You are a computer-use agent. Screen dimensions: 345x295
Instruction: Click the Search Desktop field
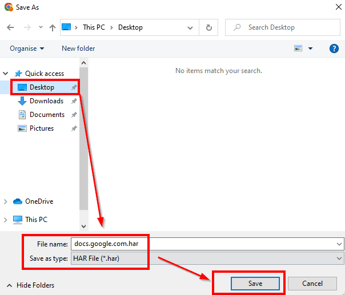(x=283, y=27)
